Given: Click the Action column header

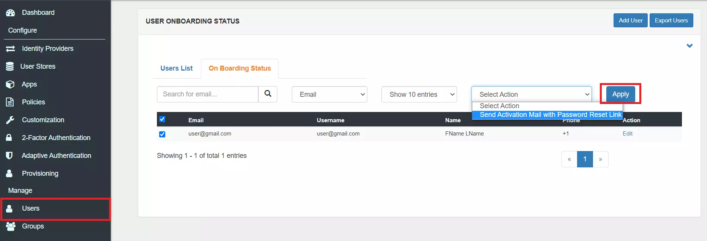Looking at the screenshot, I should click(631, 120).
